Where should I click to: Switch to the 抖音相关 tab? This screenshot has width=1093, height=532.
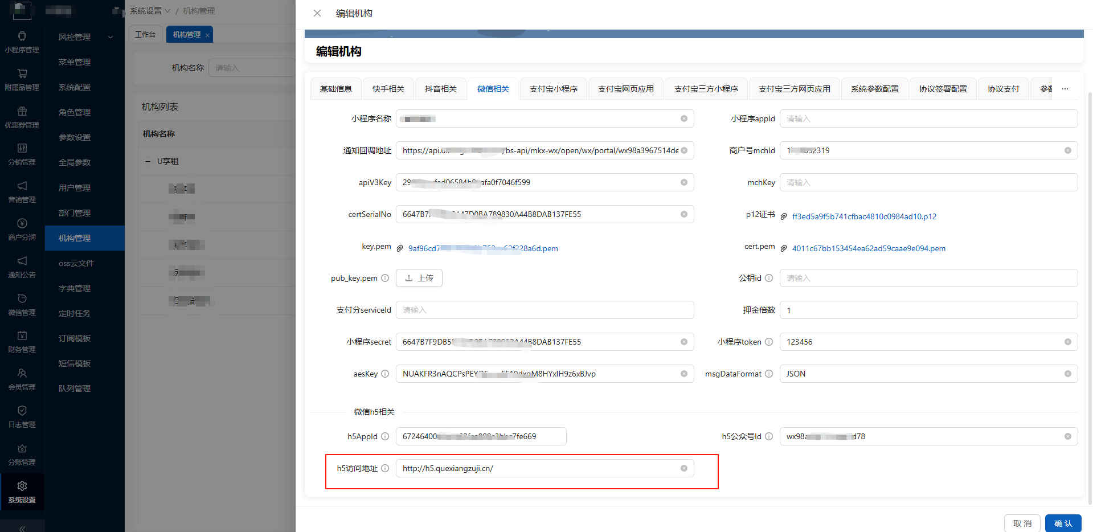[x=441, y=89]
